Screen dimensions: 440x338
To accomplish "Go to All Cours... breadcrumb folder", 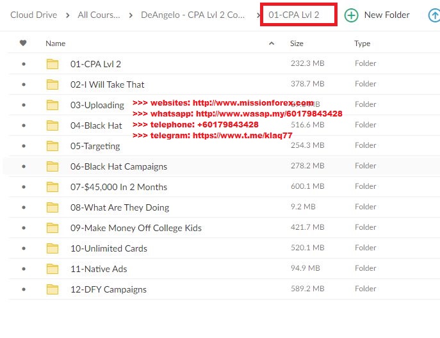I will (x=99, y=15).
